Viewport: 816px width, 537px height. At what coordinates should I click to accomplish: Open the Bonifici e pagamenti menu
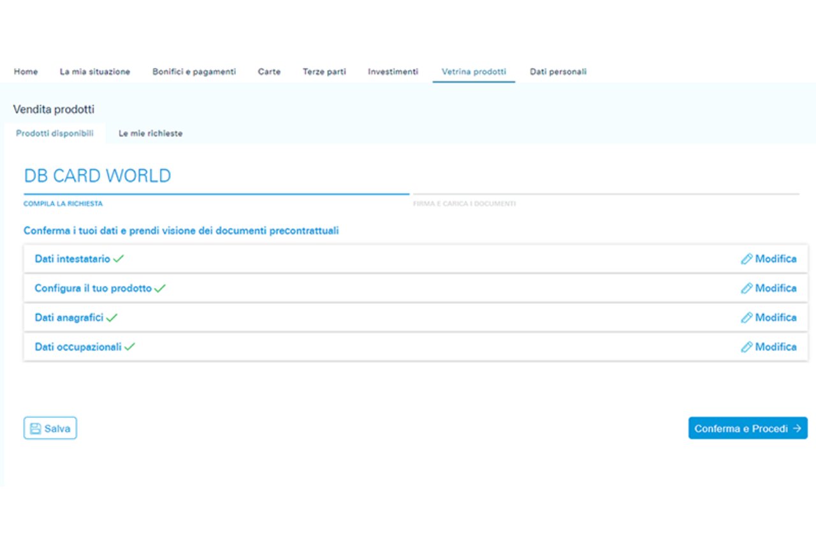(x=194, y=72)
